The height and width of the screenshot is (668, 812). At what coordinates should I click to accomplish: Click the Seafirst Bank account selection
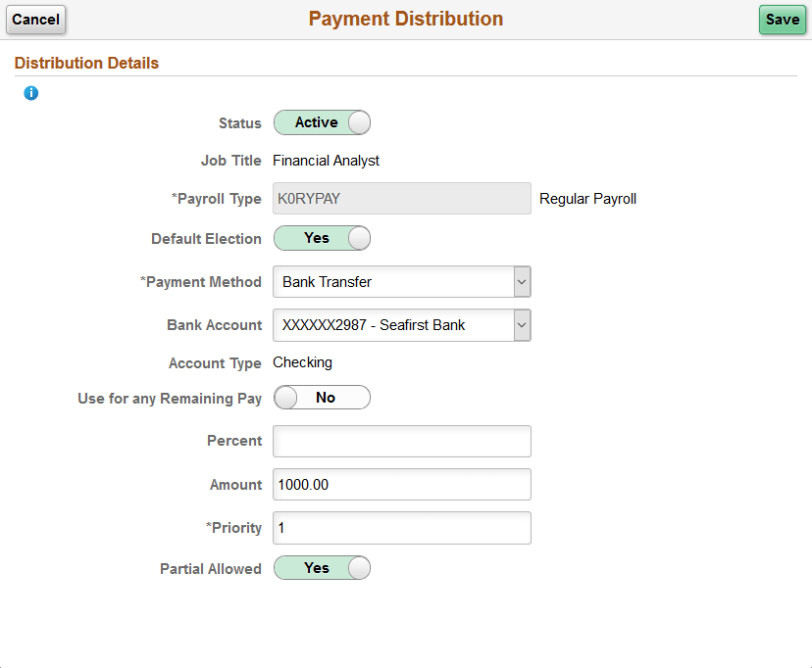(392, 325)
